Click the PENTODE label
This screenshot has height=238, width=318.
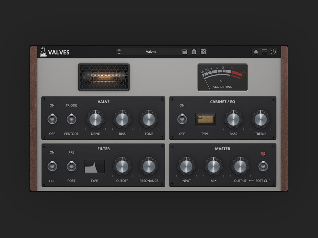point(71,134)
